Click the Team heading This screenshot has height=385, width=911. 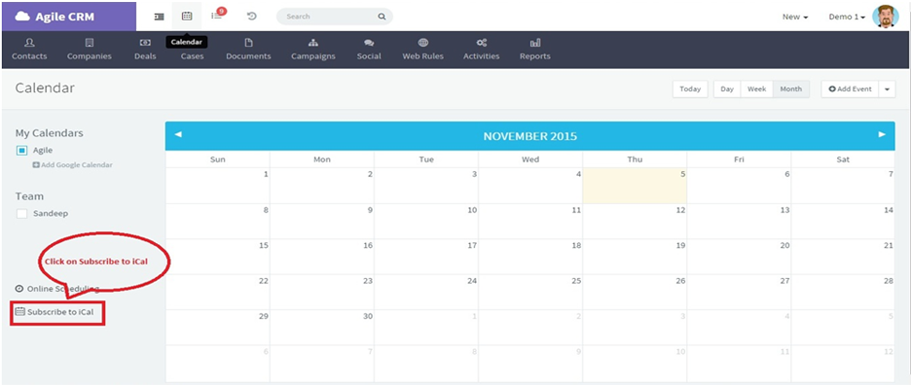pos(29,196)
